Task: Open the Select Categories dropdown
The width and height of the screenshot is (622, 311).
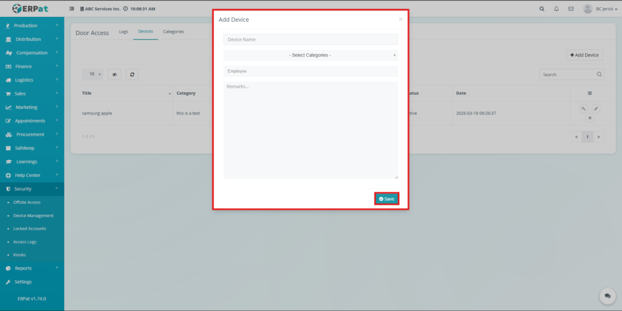Action: point(310,55)
